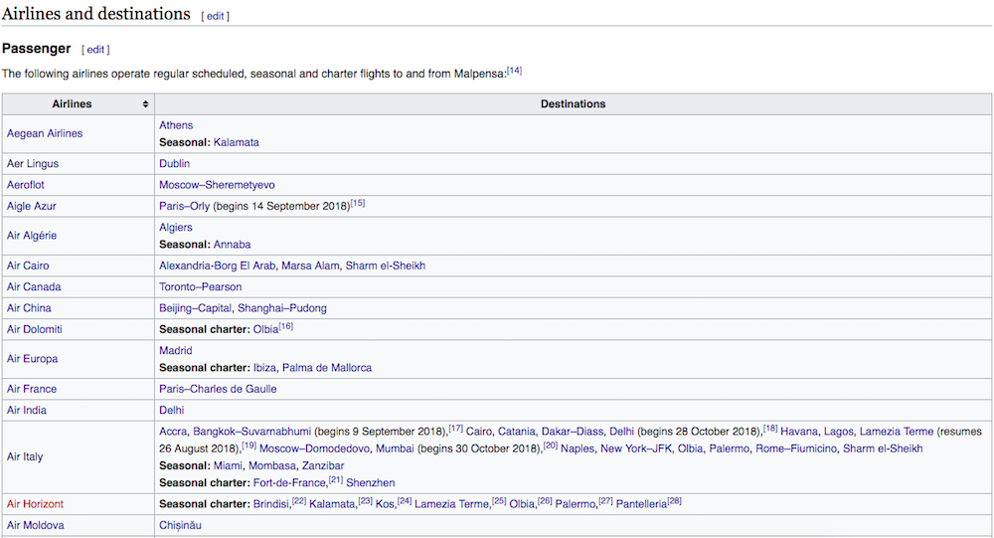Follow the Chișinău link
The image size is (994, 538).
pyautogui.click(x=180, y=525)
